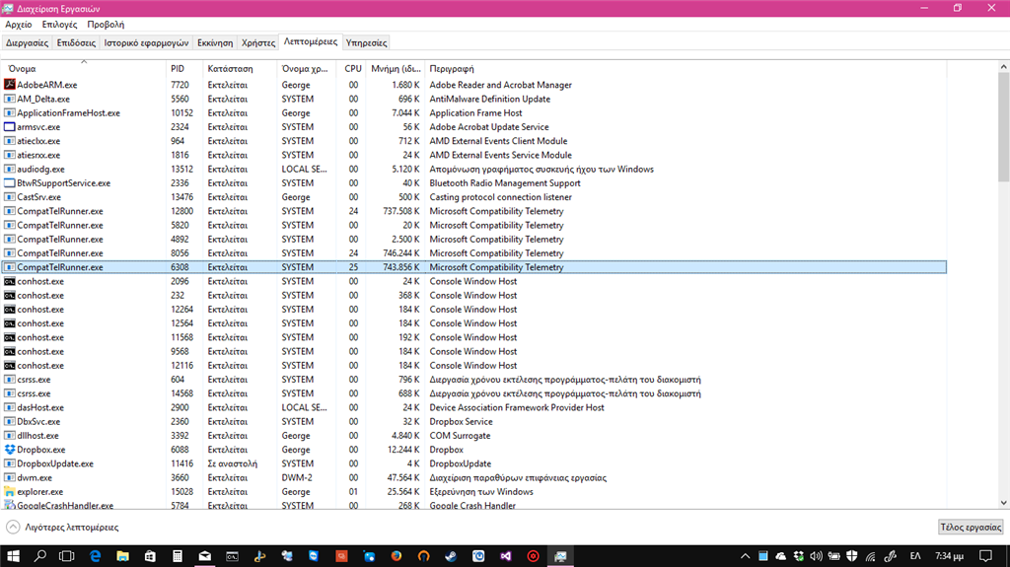Click the AdobeARM.exe process icon
This screenshot has width=1010, height=567.
click(x=10, y=85)
